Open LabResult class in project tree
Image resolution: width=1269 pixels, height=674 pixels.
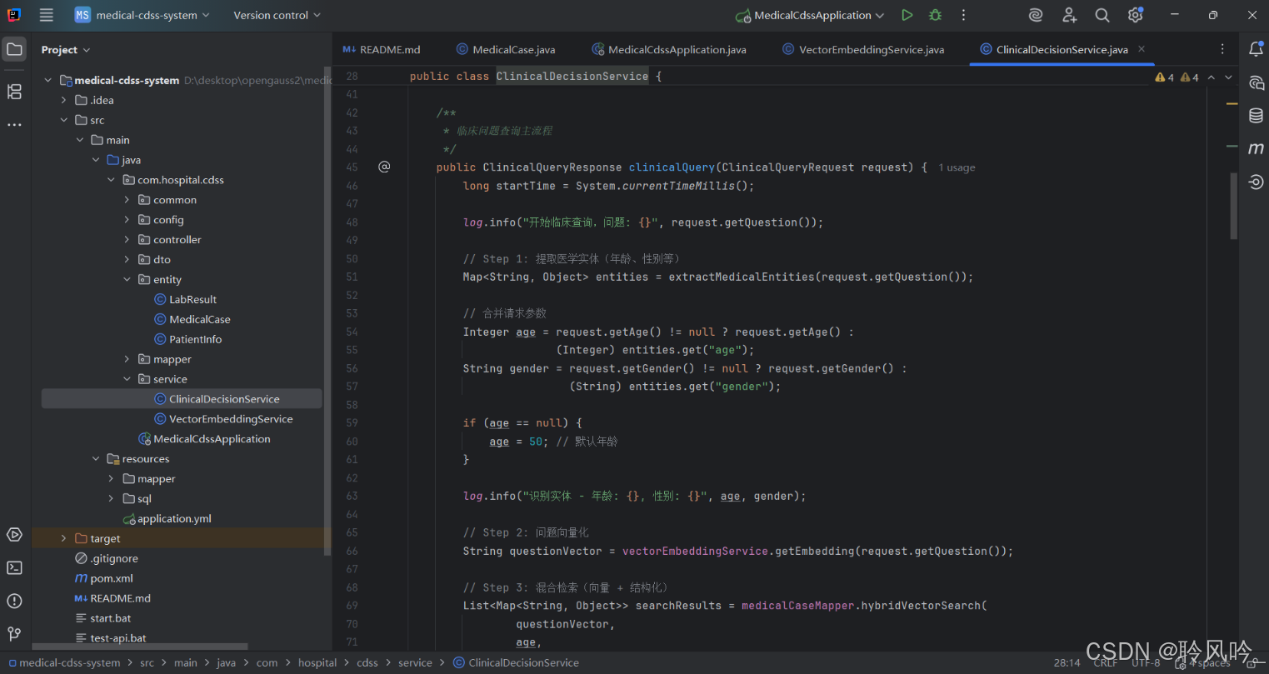185,299
